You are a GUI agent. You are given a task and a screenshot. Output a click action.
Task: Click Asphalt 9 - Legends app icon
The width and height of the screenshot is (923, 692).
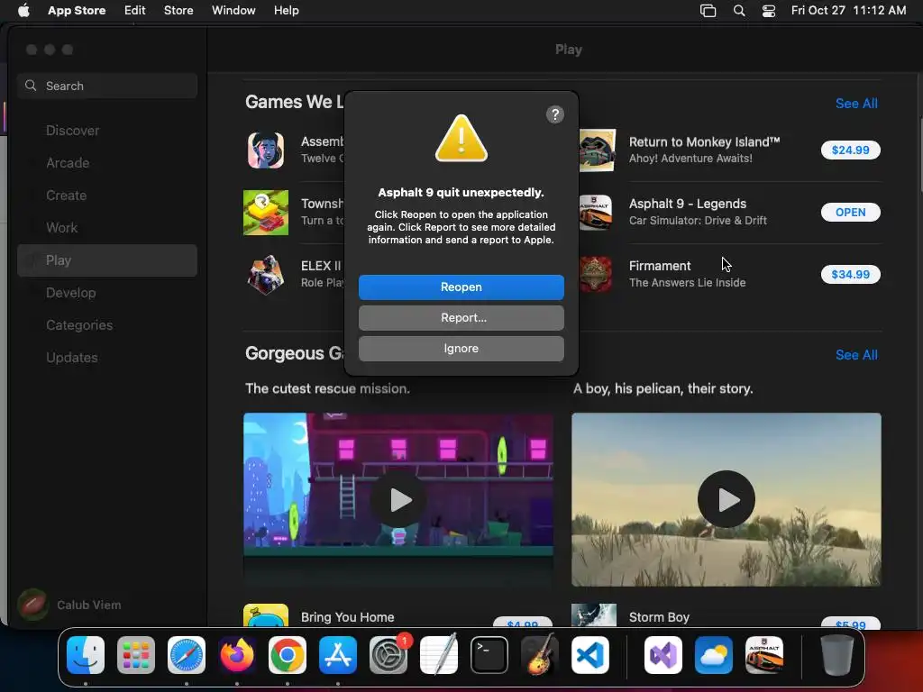coord(595,213)
